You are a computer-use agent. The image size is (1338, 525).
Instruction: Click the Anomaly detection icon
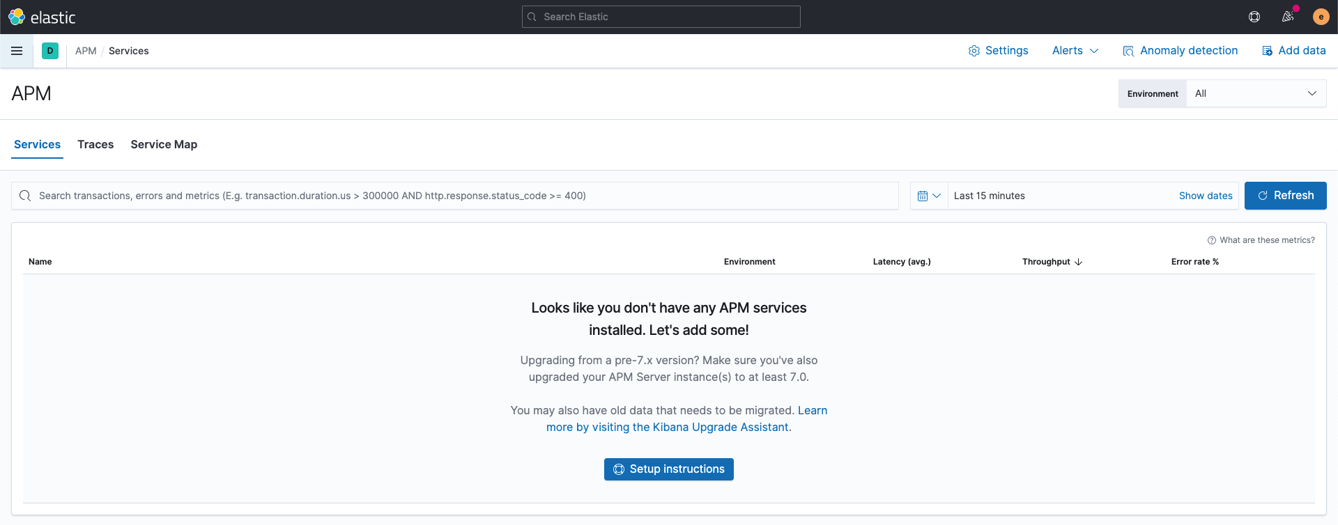1128,51
